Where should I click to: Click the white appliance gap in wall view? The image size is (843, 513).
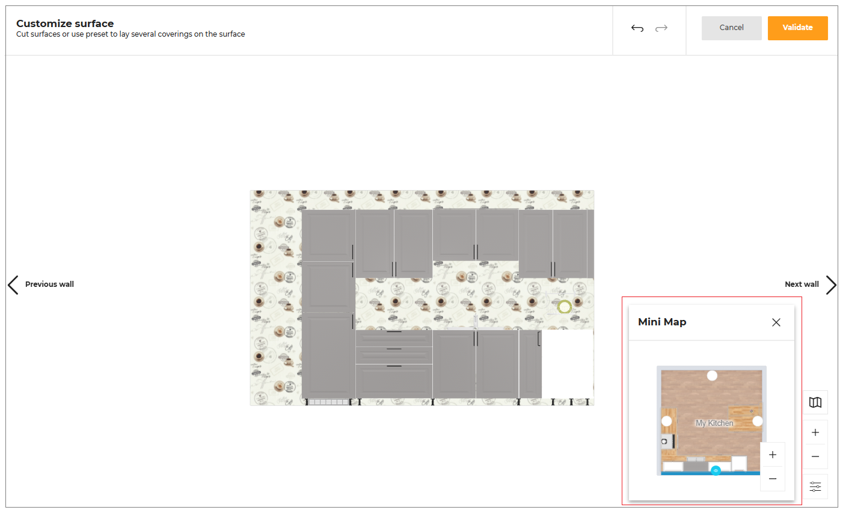point(568,364)
